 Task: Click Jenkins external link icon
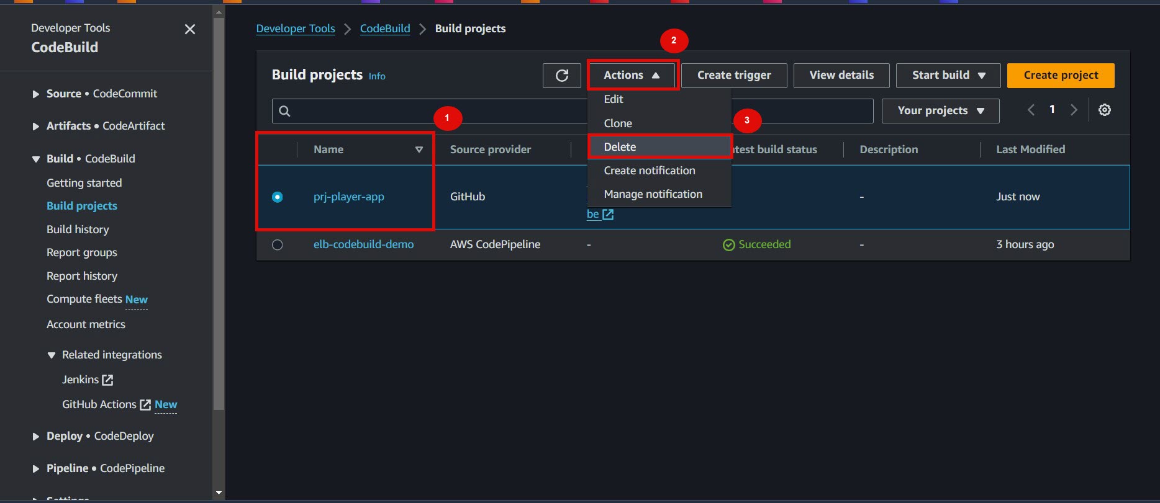(107, 380)
